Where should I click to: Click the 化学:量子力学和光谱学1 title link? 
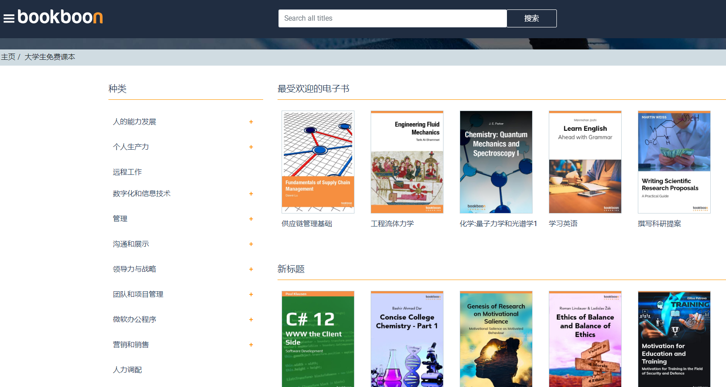pos(498,224)
